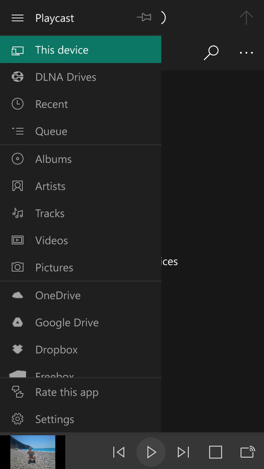The image size is (264, 469).
Task: Open Settings
Action: 81,419
